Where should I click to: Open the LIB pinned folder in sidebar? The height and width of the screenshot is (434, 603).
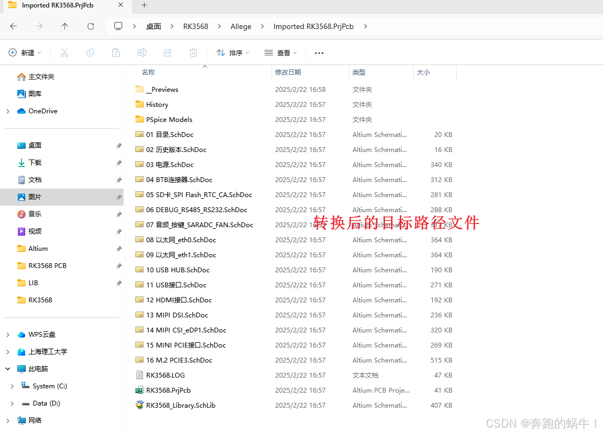click(x=28, y=283)
